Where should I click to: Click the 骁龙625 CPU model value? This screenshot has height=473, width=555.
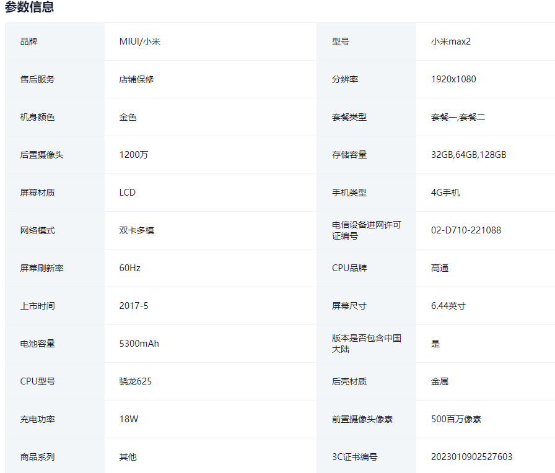click(136, 381)
